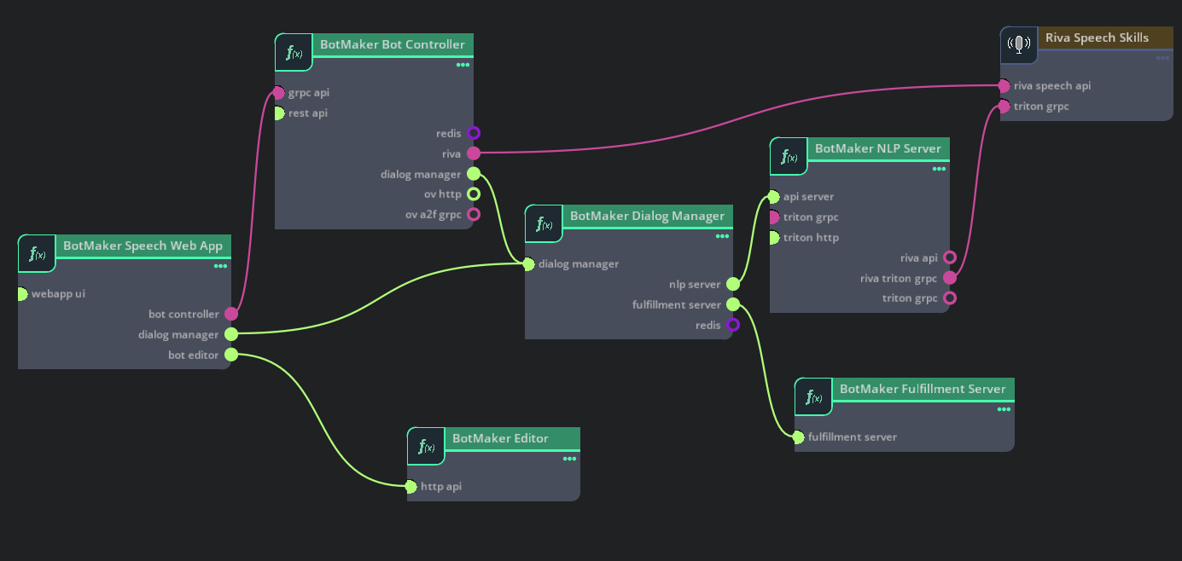This screenshot has height=561, width=1182.
Task: Select the BotMaker Editor node title
Action: click(x=500, y=438)
